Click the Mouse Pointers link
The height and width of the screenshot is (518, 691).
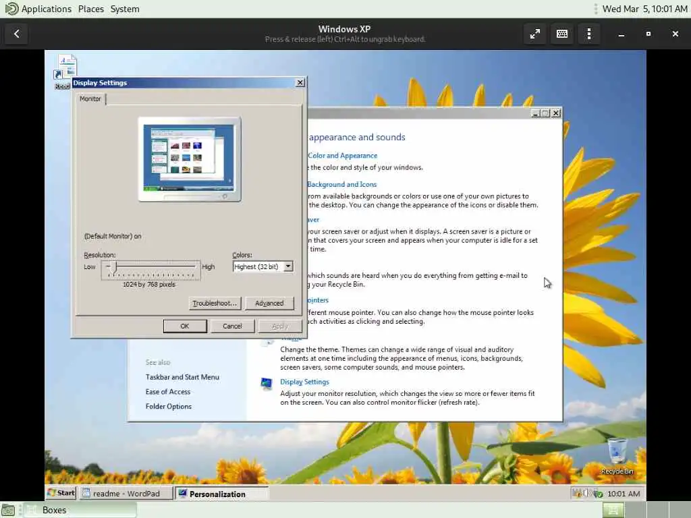coord(319,300)
